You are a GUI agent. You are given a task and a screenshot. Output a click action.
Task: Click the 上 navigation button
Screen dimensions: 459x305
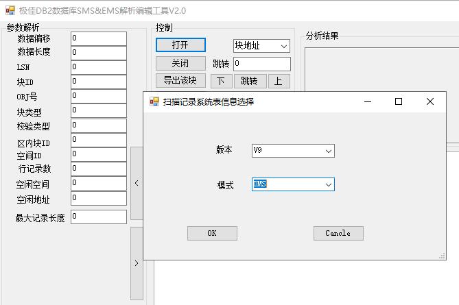click(x=279, y=81)
